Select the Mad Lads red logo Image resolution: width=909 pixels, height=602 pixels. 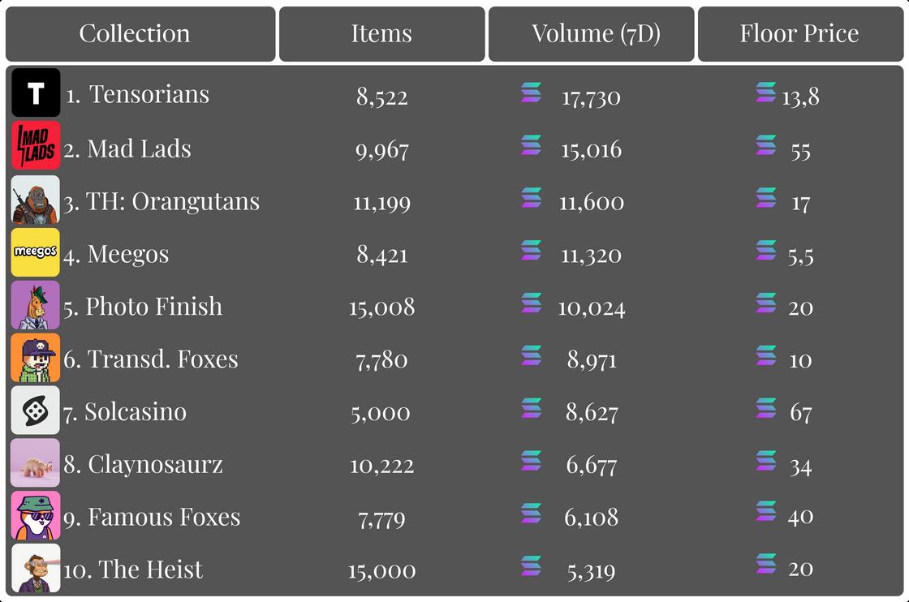click(x=36, y=145)
